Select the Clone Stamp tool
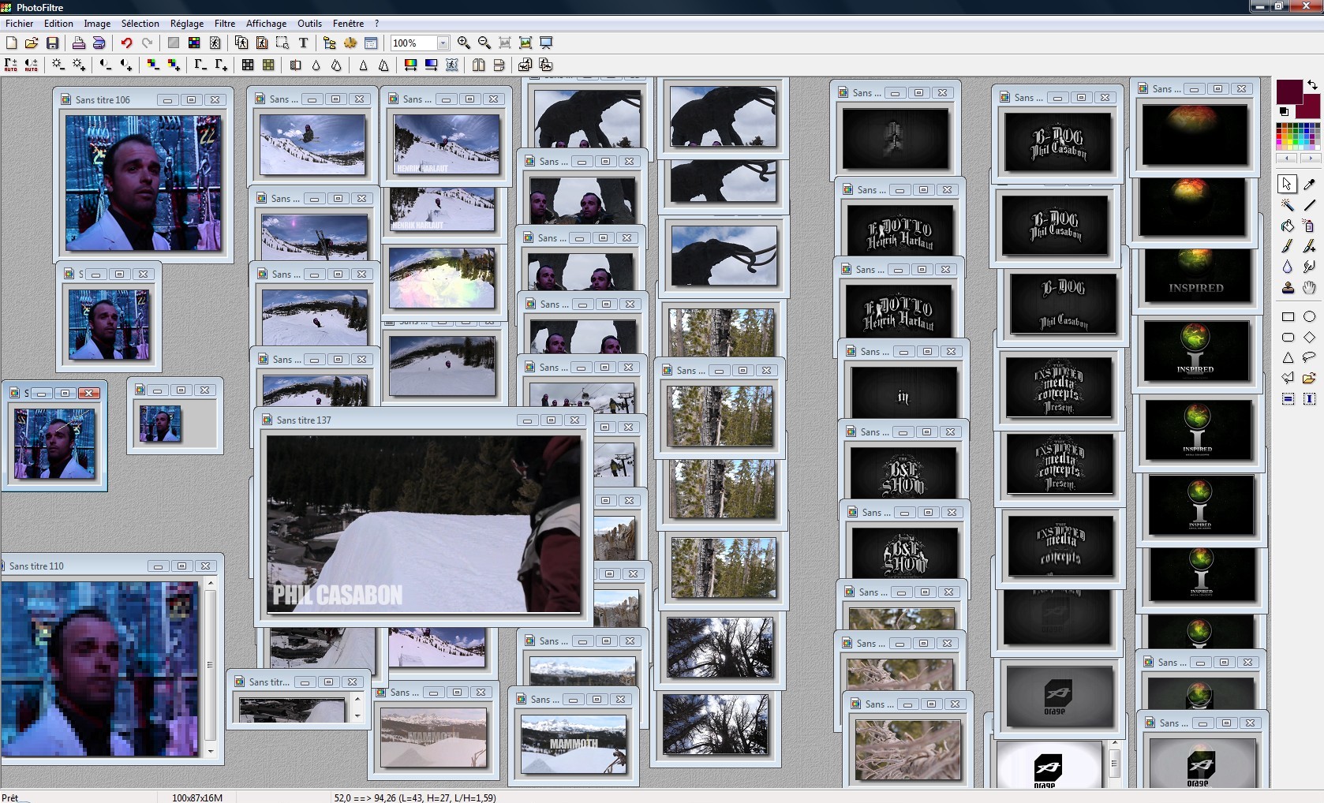This screenshot has width=1324, height=803. tap(1288, 288)
